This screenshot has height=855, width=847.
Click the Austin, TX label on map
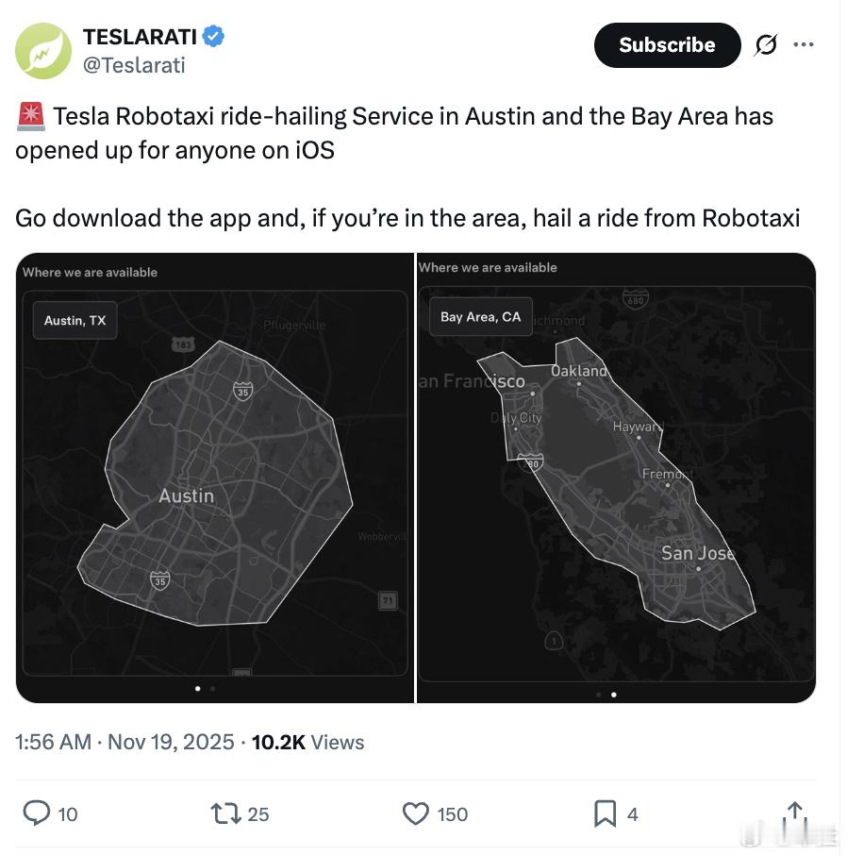pyautogui.click(x=75, y=321)
